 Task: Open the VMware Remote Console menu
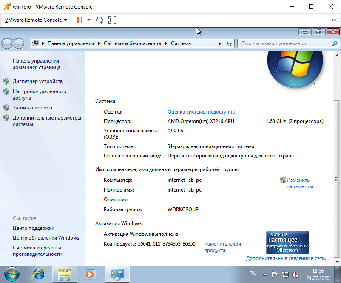(36, 20)
